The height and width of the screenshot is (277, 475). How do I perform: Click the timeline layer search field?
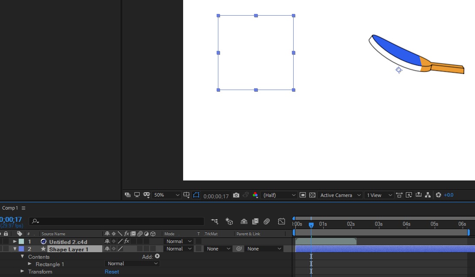[x=117, y=221]
